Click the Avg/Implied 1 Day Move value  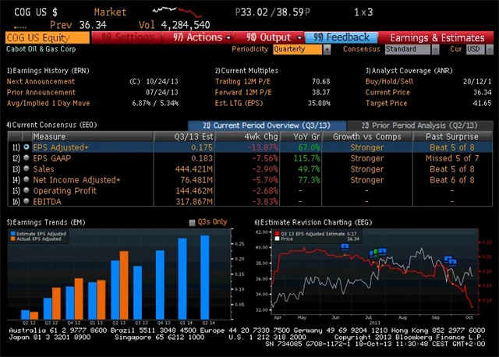click(155, 103)
